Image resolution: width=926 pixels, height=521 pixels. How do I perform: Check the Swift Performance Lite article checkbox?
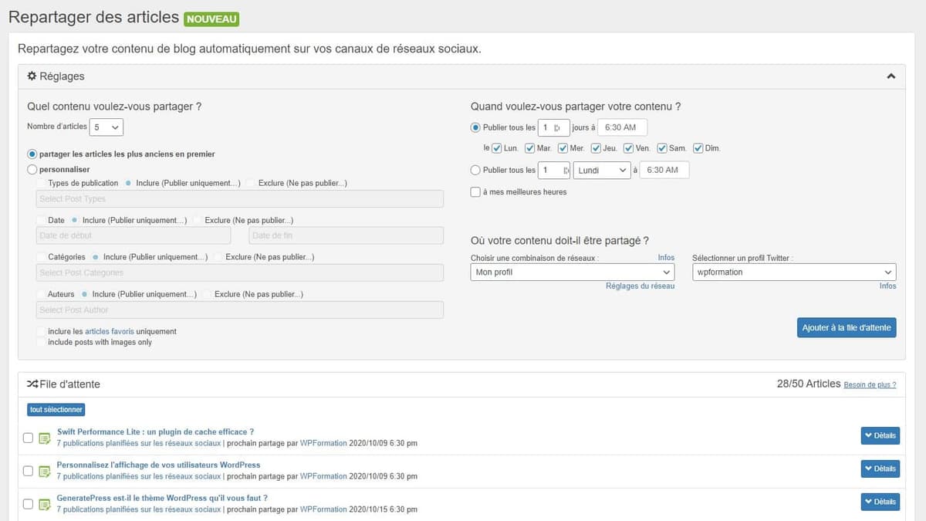pos(29,437)
